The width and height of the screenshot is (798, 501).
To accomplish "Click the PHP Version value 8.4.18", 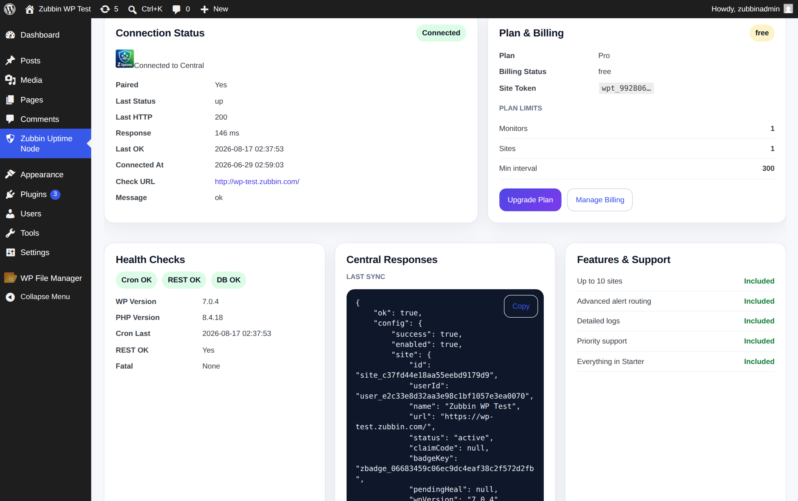I will (212, 318).
